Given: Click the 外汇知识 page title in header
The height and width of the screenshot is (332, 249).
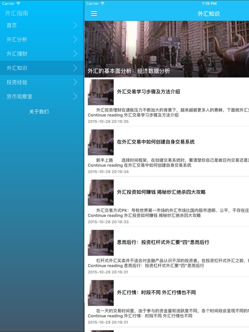Looking at the screenshot, I should 208,14.
